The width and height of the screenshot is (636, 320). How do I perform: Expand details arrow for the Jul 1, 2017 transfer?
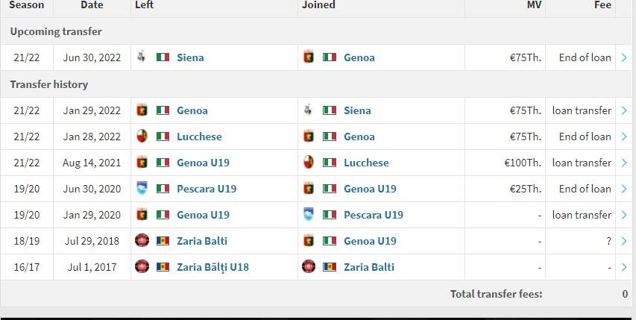click(624, 267)
